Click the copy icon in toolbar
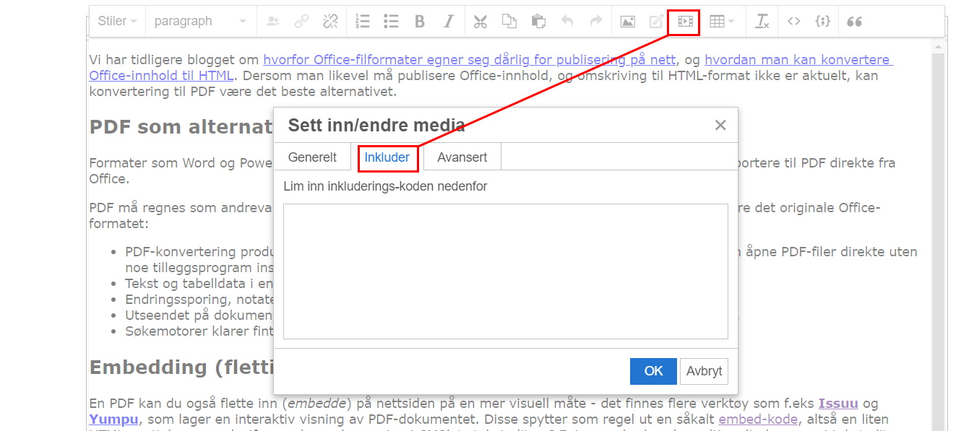This screenshot has width=974, height=431. (x=509, y=22)
